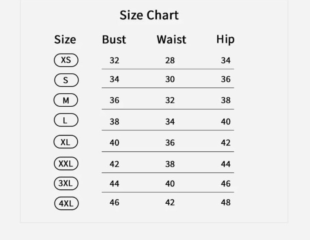Viewport: 310px width, 240px height.
Task: Click the bust value in the XXL row
Action: click(114, 164)
